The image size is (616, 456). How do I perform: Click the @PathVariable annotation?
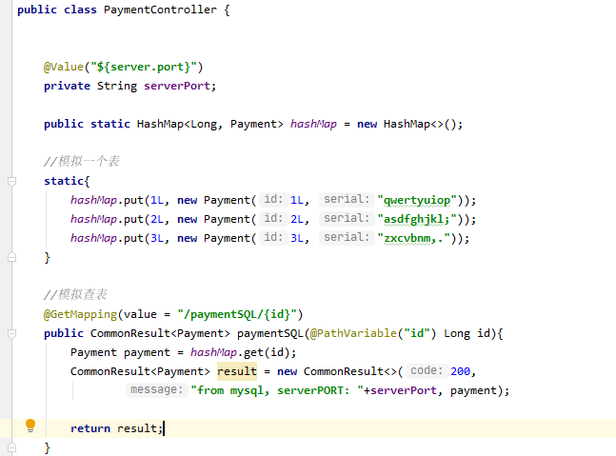click(353, 333)
